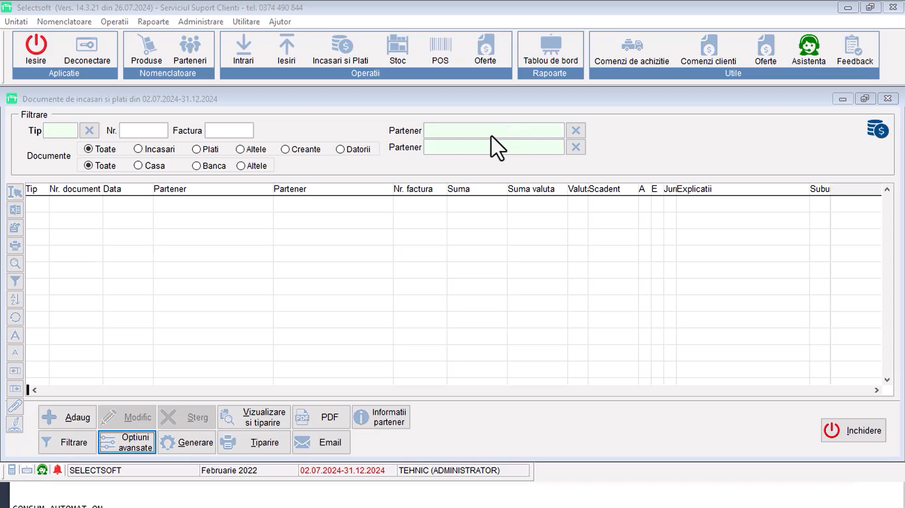
Task: Open the Nomenclatoare menu
Action: 64,22
